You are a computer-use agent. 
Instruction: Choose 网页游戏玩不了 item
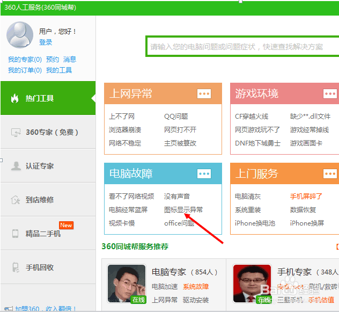[257, 130]
